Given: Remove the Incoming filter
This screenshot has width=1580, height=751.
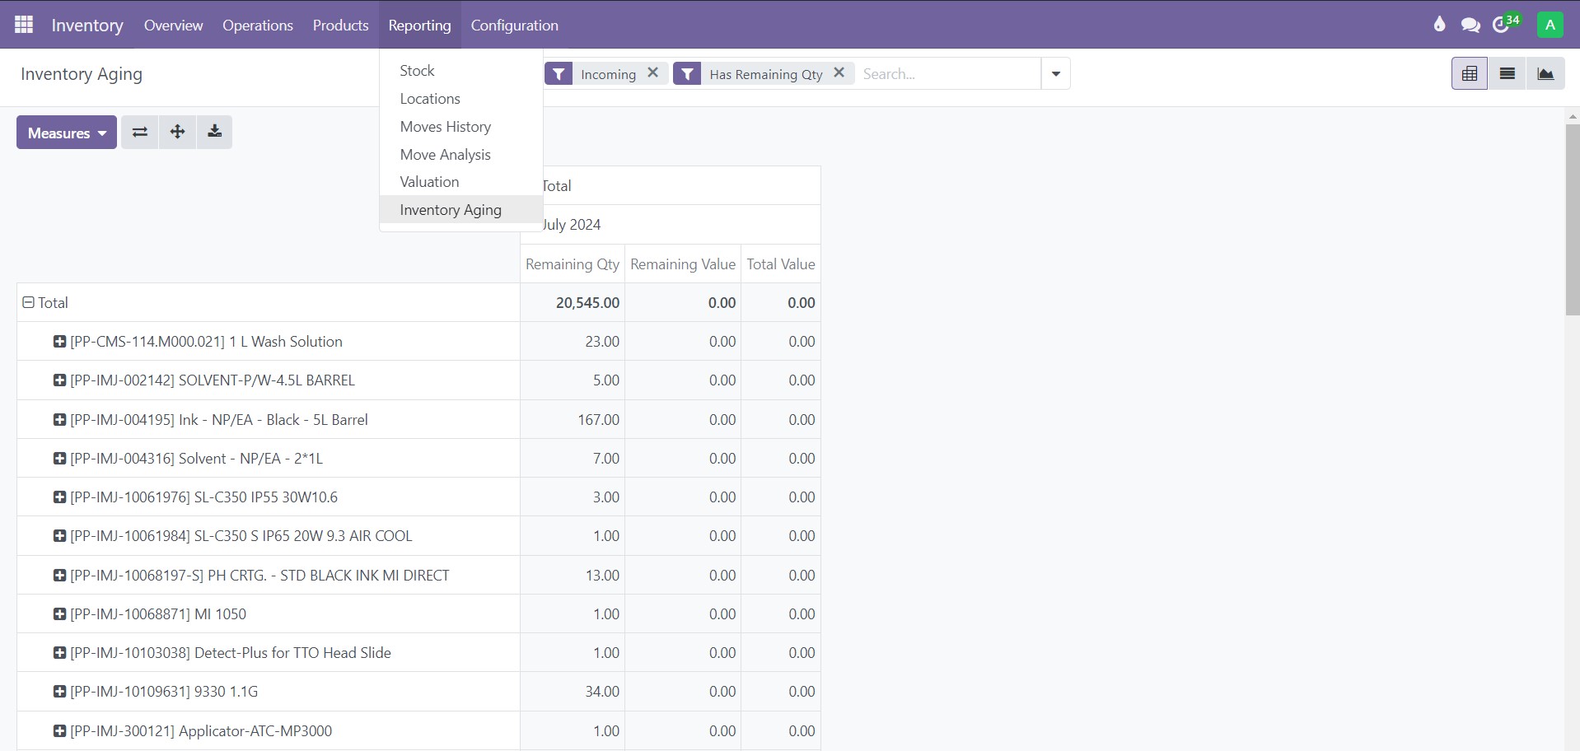Looking at the screenshot, I should (x=652, y=72).
